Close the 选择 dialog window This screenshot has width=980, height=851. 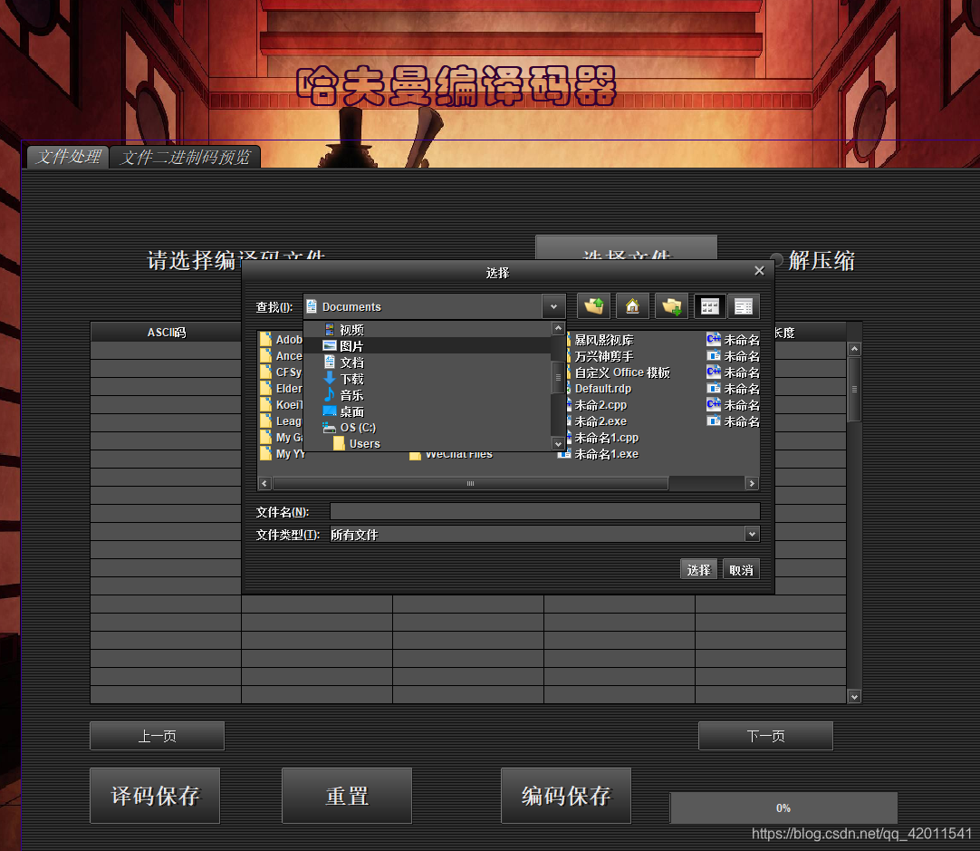(759, 271)
